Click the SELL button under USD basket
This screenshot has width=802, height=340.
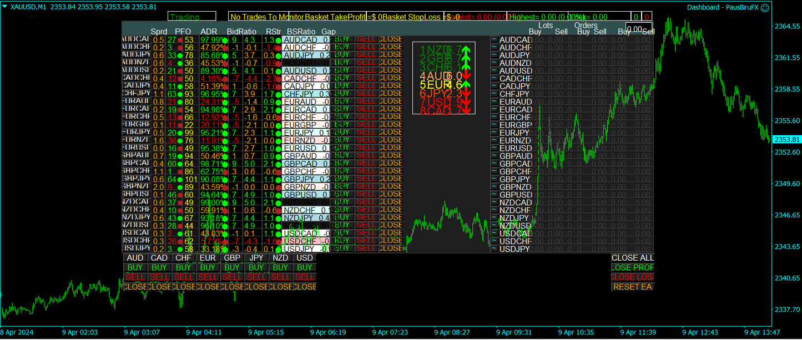pos(304,277)
